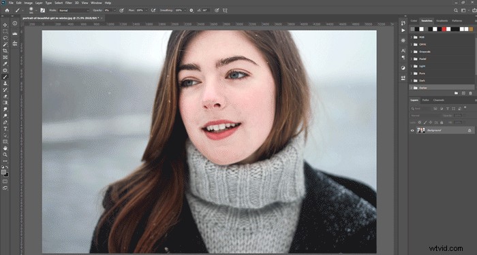This screenshot has height=255, width=477.
Task: Open the Adjustments panel icon
Action: point(403,68)
